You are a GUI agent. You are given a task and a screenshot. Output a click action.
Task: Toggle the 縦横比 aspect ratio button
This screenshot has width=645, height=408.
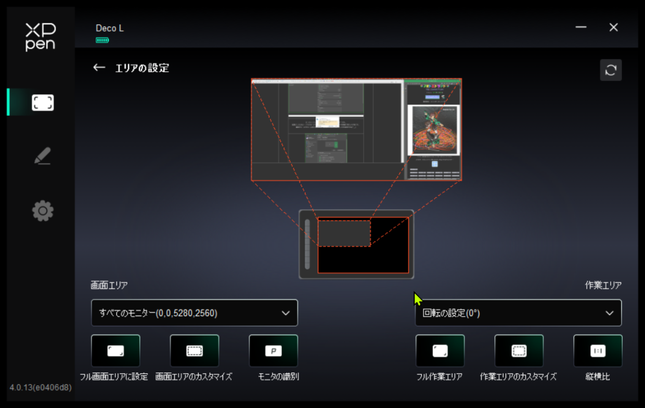point(598,351)
